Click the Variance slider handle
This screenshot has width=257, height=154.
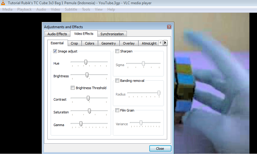click(141, 123)
